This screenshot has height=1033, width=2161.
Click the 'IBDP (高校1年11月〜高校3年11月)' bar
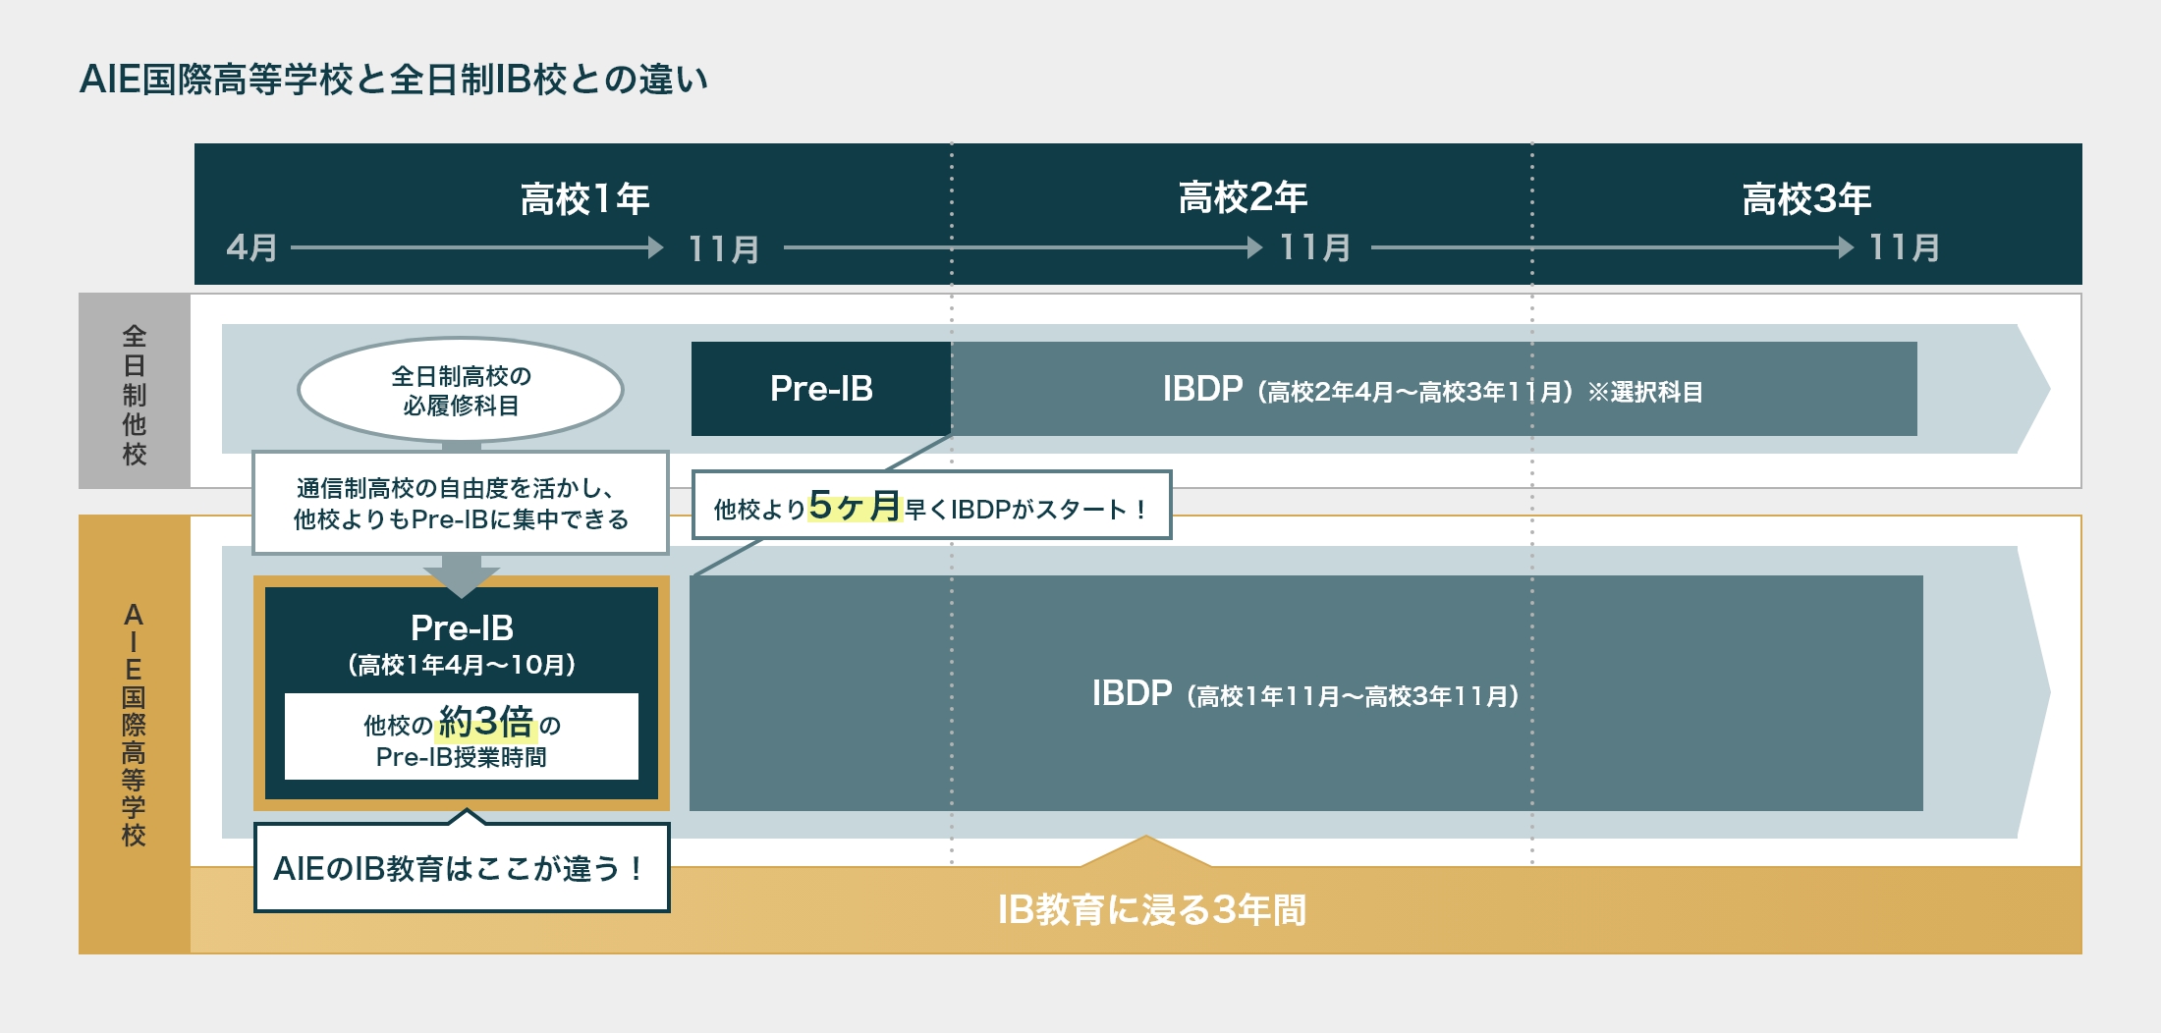[1306, 693]
